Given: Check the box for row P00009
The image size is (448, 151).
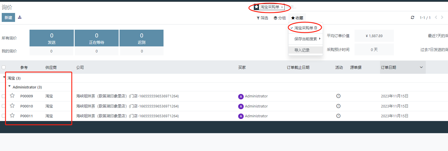Looking at the screenshot, I should (3, 96).
